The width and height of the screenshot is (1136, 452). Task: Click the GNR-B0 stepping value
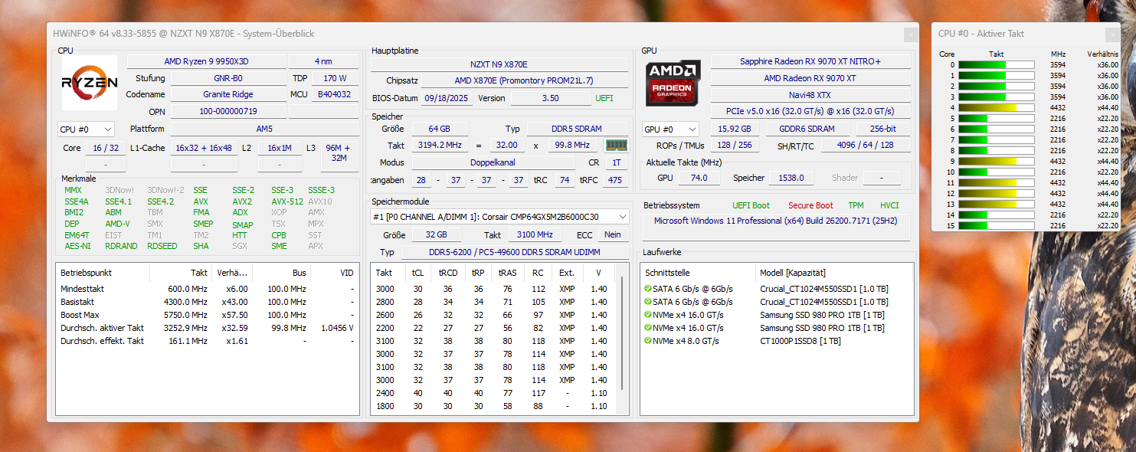228,78
